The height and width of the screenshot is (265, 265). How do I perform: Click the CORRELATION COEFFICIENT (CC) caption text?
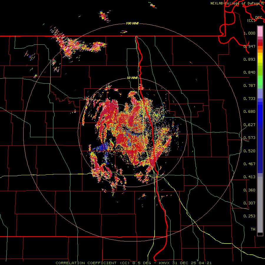tap(93, 263)
